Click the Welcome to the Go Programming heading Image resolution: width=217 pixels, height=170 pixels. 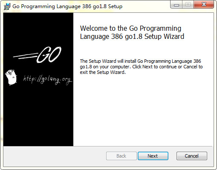(132, 32)
